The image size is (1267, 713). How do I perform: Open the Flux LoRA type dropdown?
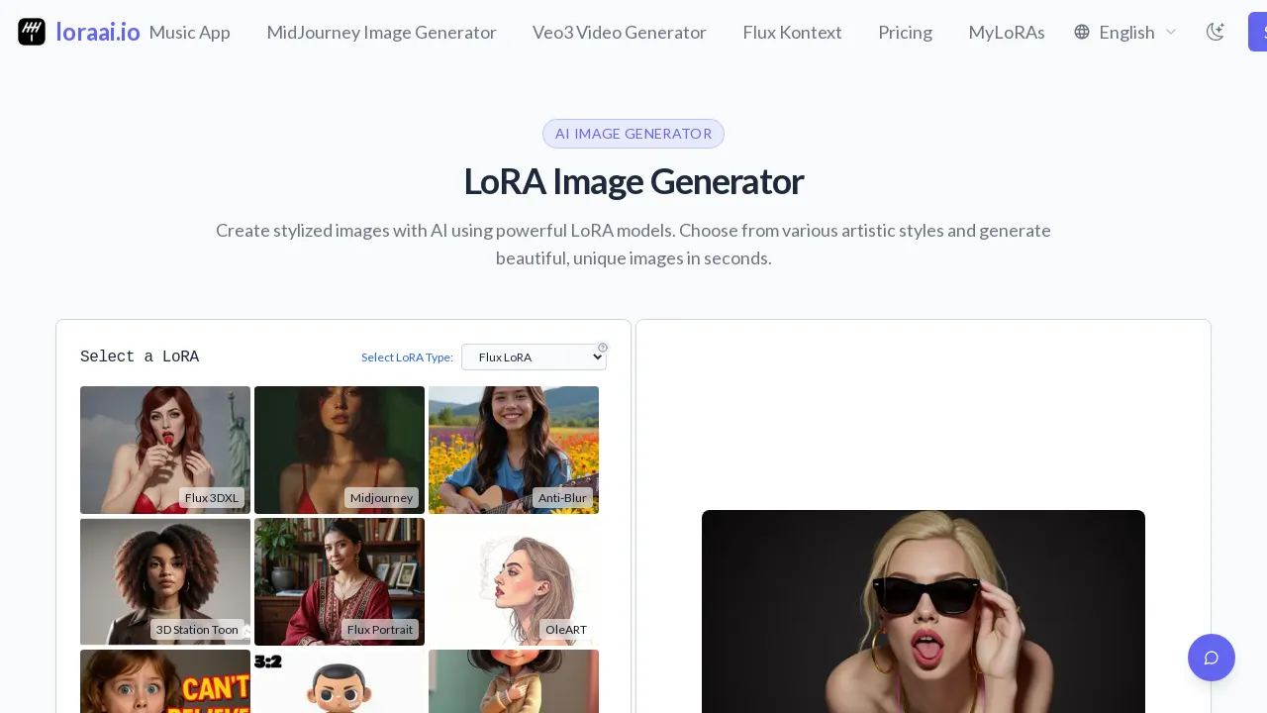point(534,357)
